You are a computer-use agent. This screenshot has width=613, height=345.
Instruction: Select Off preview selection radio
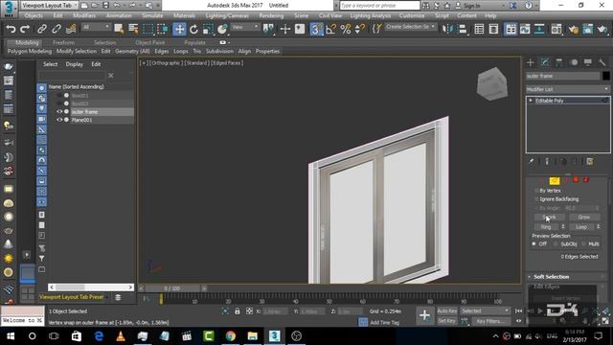point(534,244)
